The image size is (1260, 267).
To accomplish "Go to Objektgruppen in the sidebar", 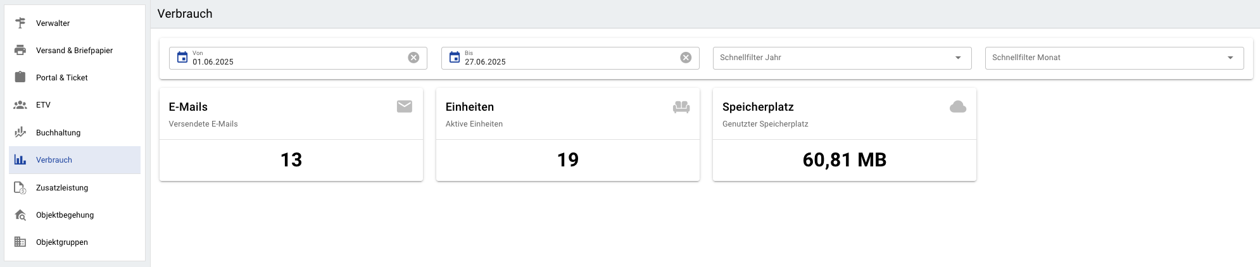I will (62, 242).
